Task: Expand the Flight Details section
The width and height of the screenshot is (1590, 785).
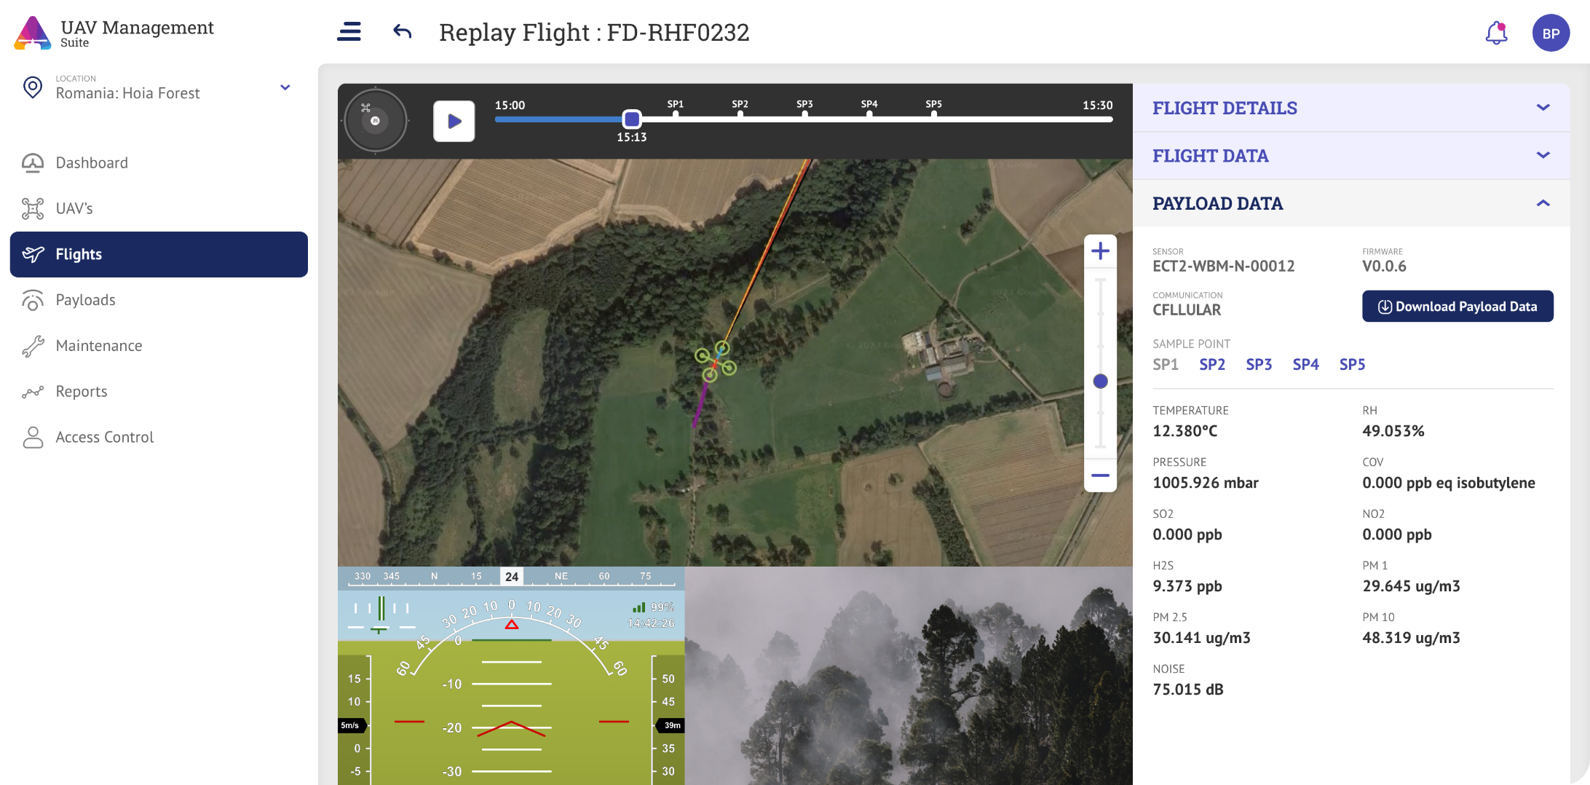Action: coord(1543,108)
